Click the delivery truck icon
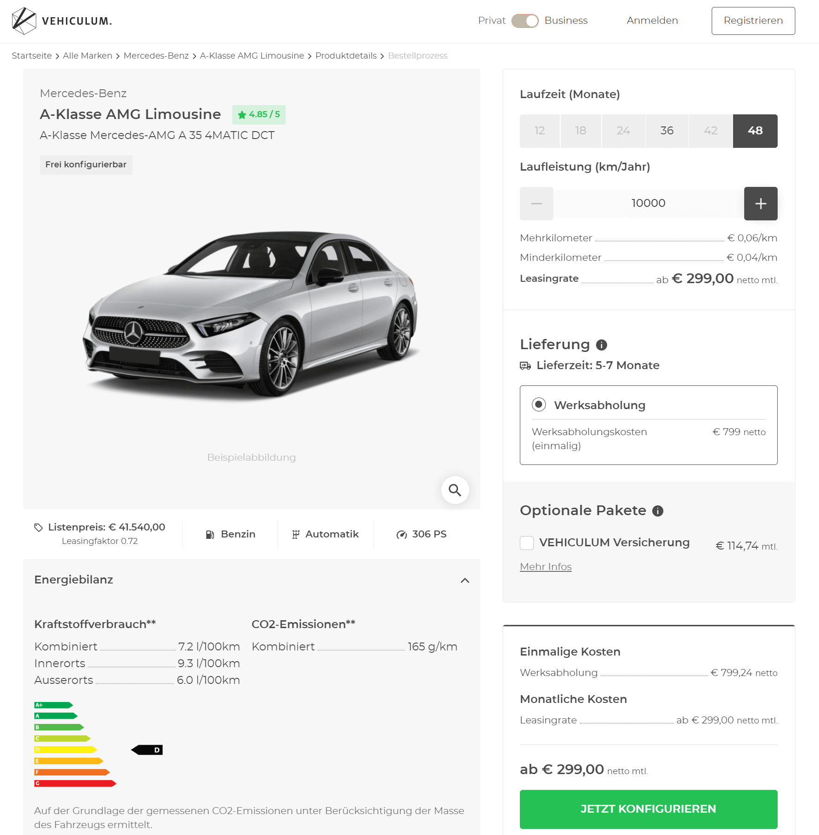 (525, 366)
